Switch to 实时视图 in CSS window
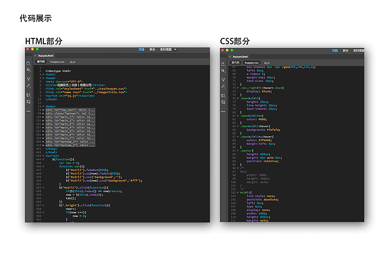Viewport: 381px width, 269px height. click(x=359, y=51)
